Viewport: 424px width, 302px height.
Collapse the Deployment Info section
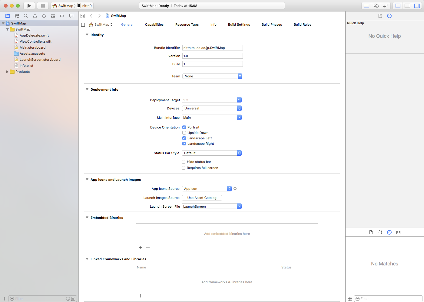pyautogui.click(x=87, y=89)
